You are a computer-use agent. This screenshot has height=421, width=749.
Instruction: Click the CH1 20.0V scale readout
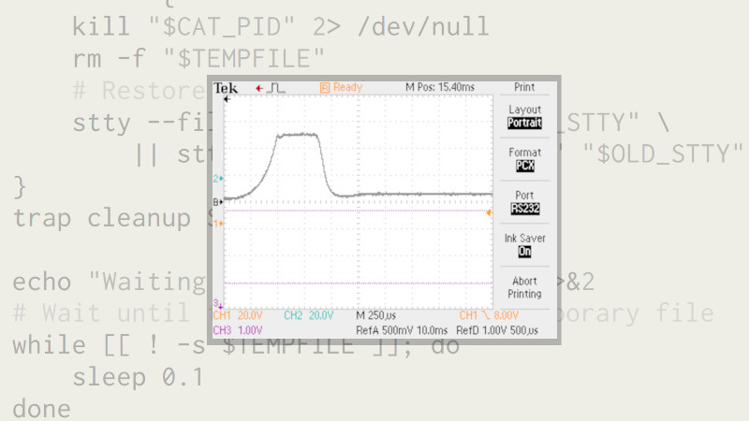[240, 316]
